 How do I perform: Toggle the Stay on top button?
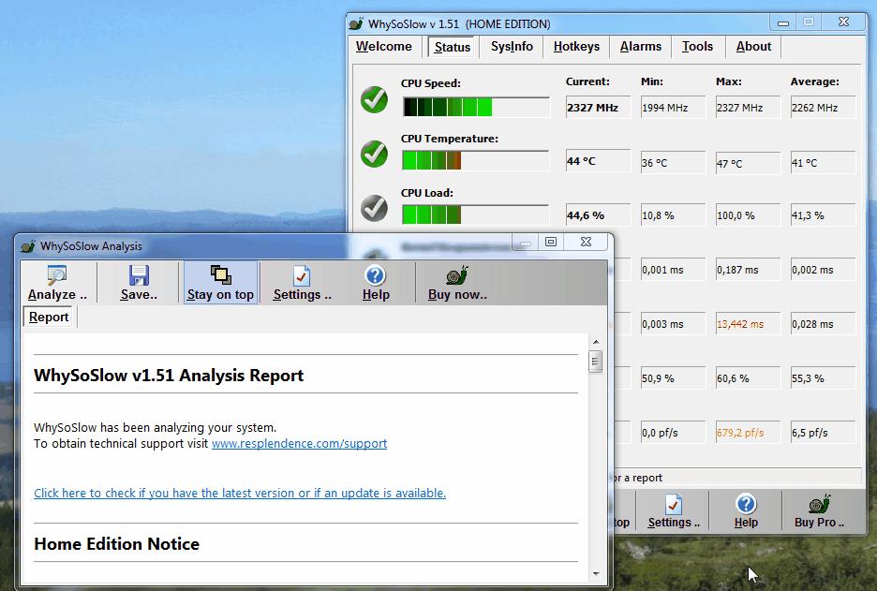pos(220,282)
